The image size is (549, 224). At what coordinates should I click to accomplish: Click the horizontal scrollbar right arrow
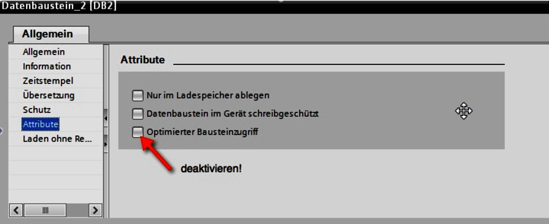pyautogui.click(x=95, y=210)
